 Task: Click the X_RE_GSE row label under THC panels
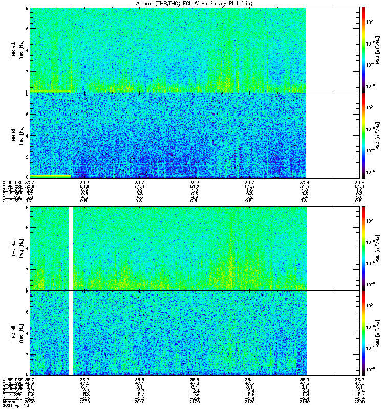[12, 380]
